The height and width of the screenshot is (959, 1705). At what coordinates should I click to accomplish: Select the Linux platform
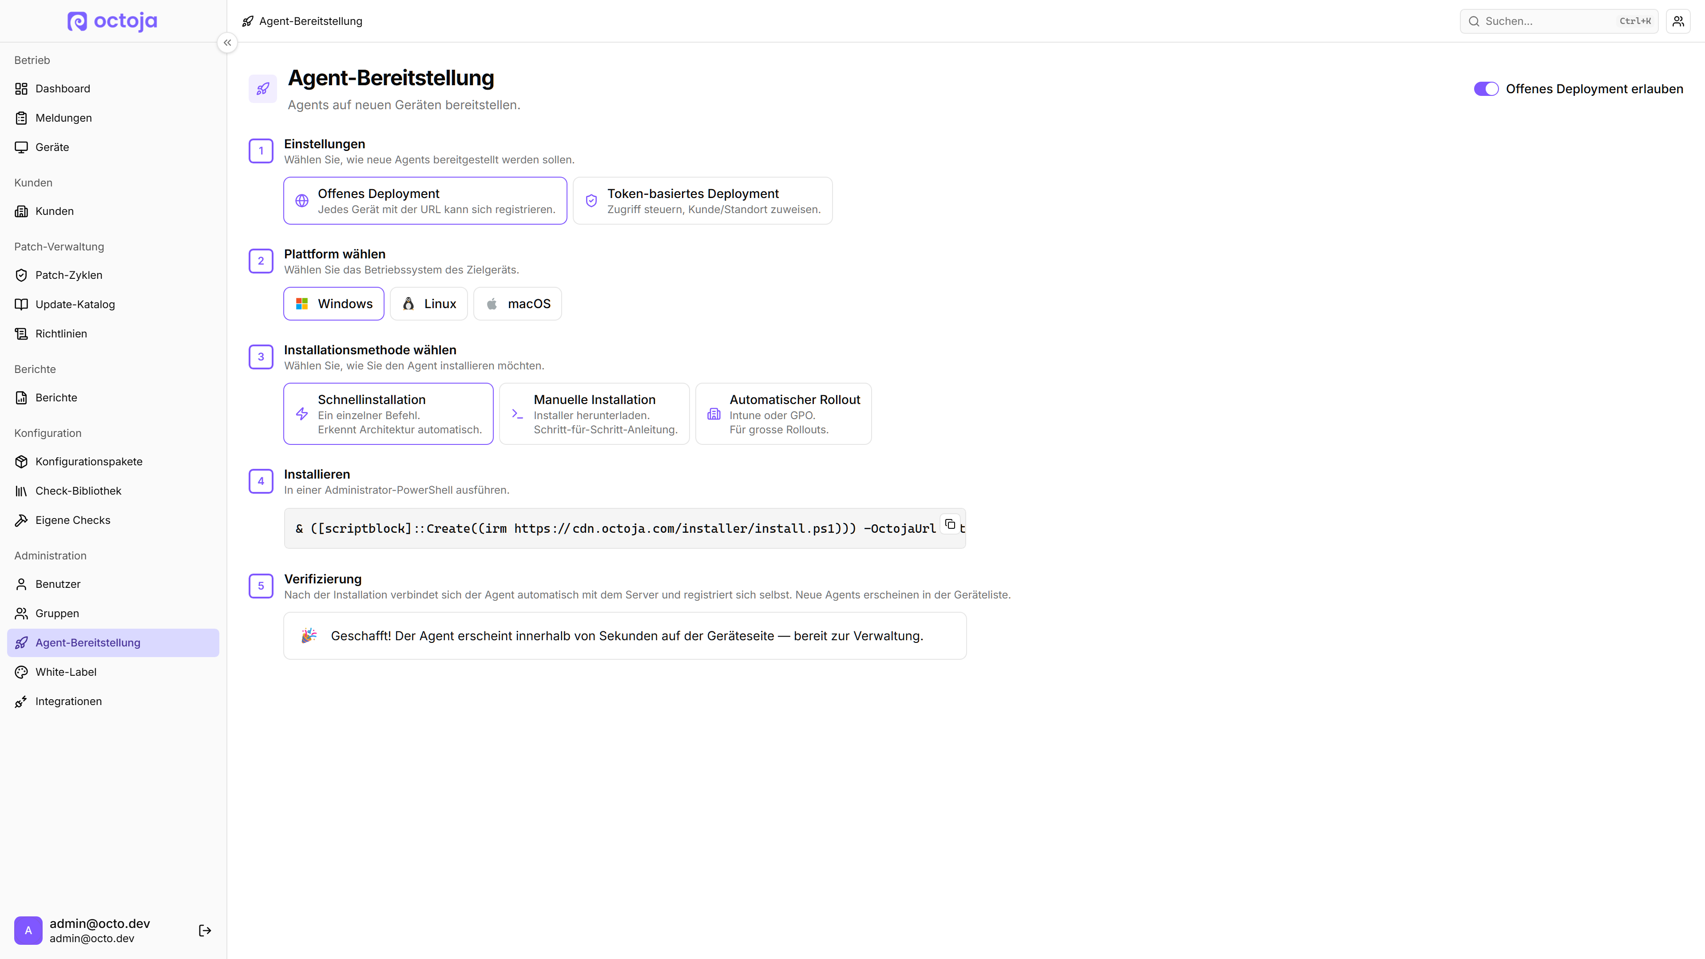pos(428,304)
